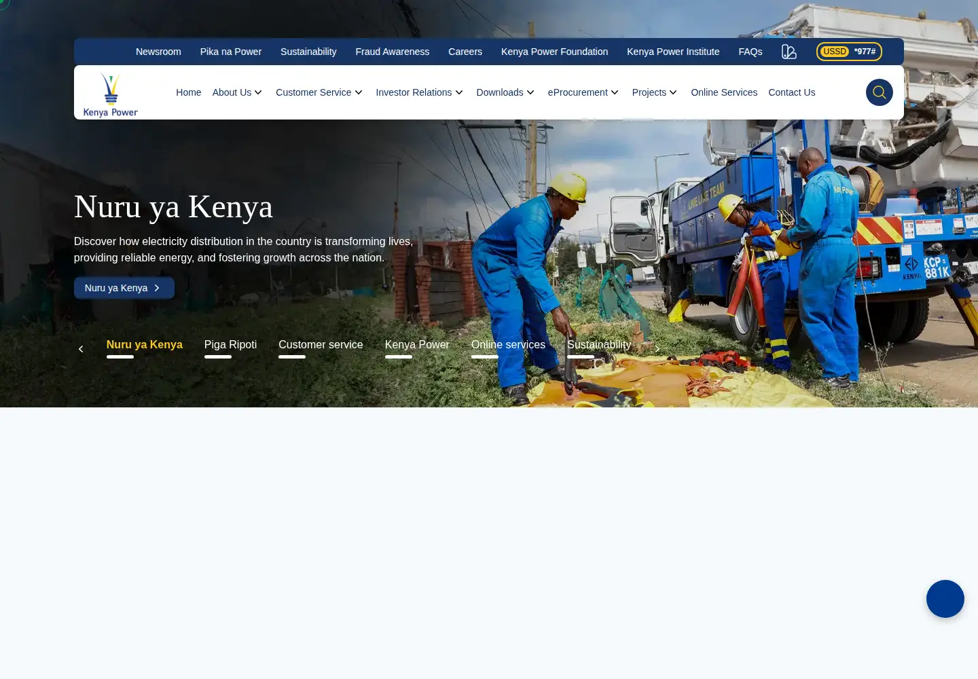Click the 'Nuru ya Kenya' hero heading
The width and height of the screenshot is (978, 679).
[x=173, y=206]
